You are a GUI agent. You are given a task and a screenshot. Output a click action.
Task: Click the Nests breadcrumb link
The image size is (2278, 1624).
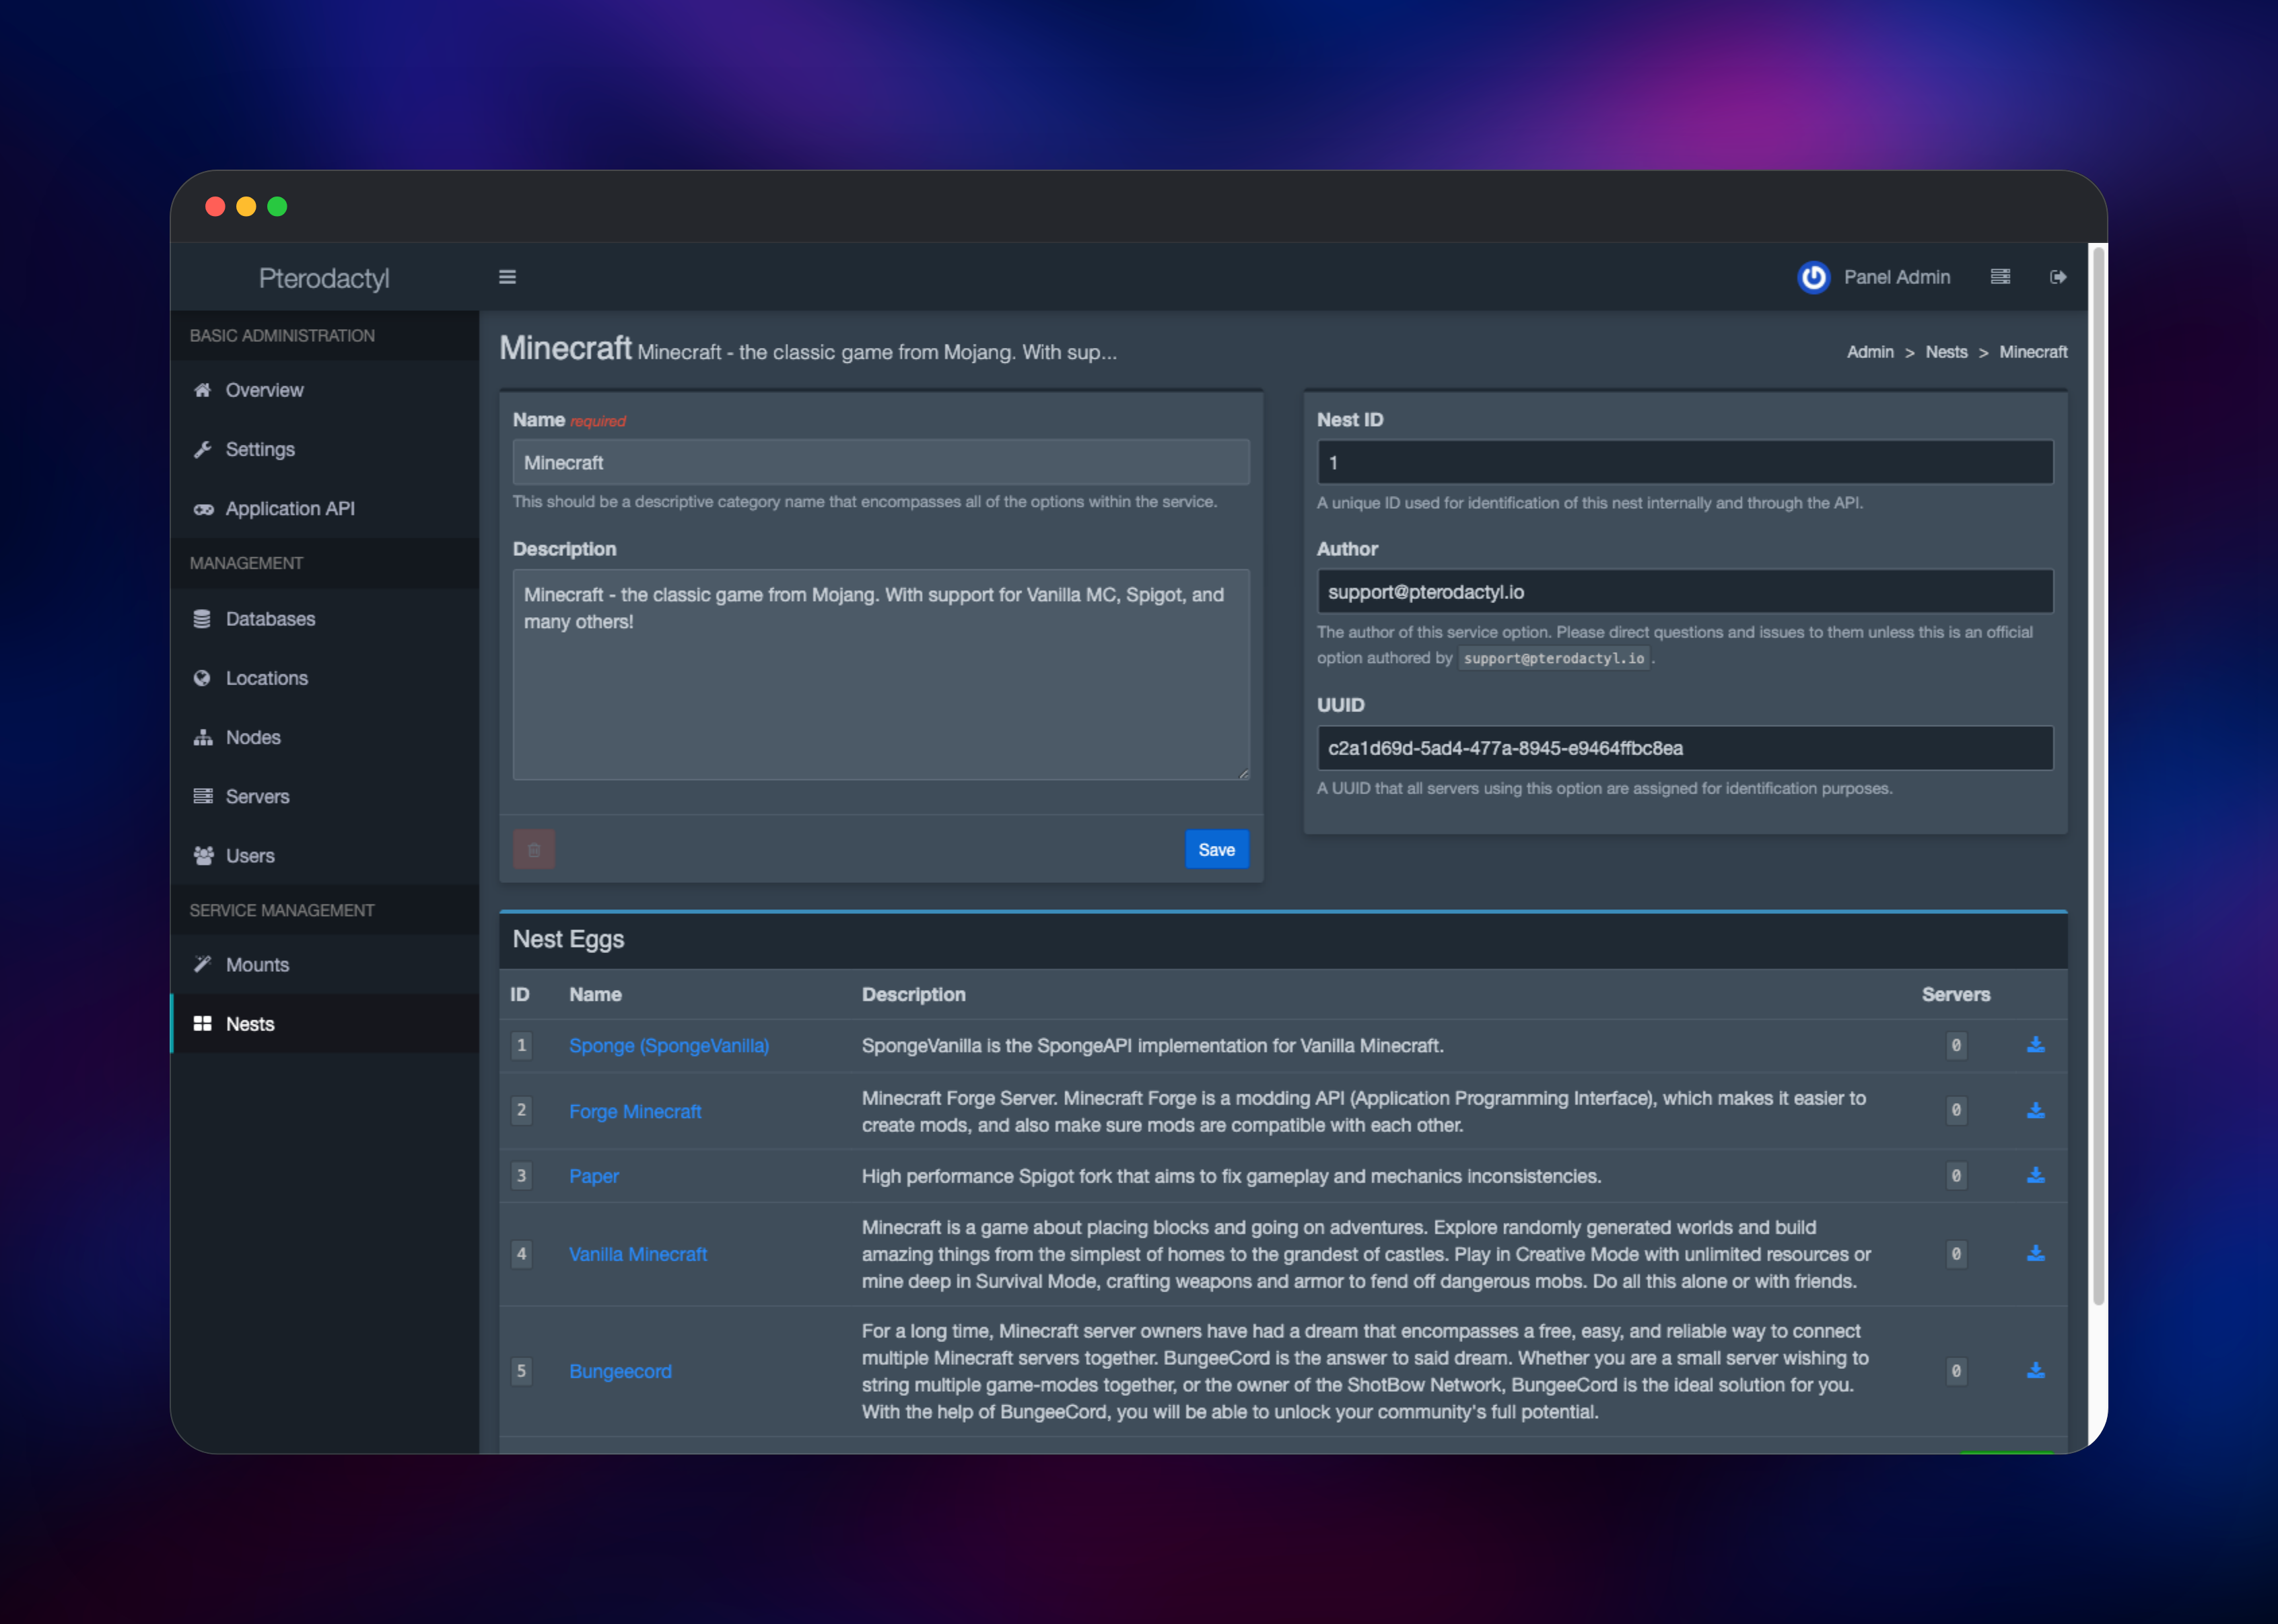1946,352
